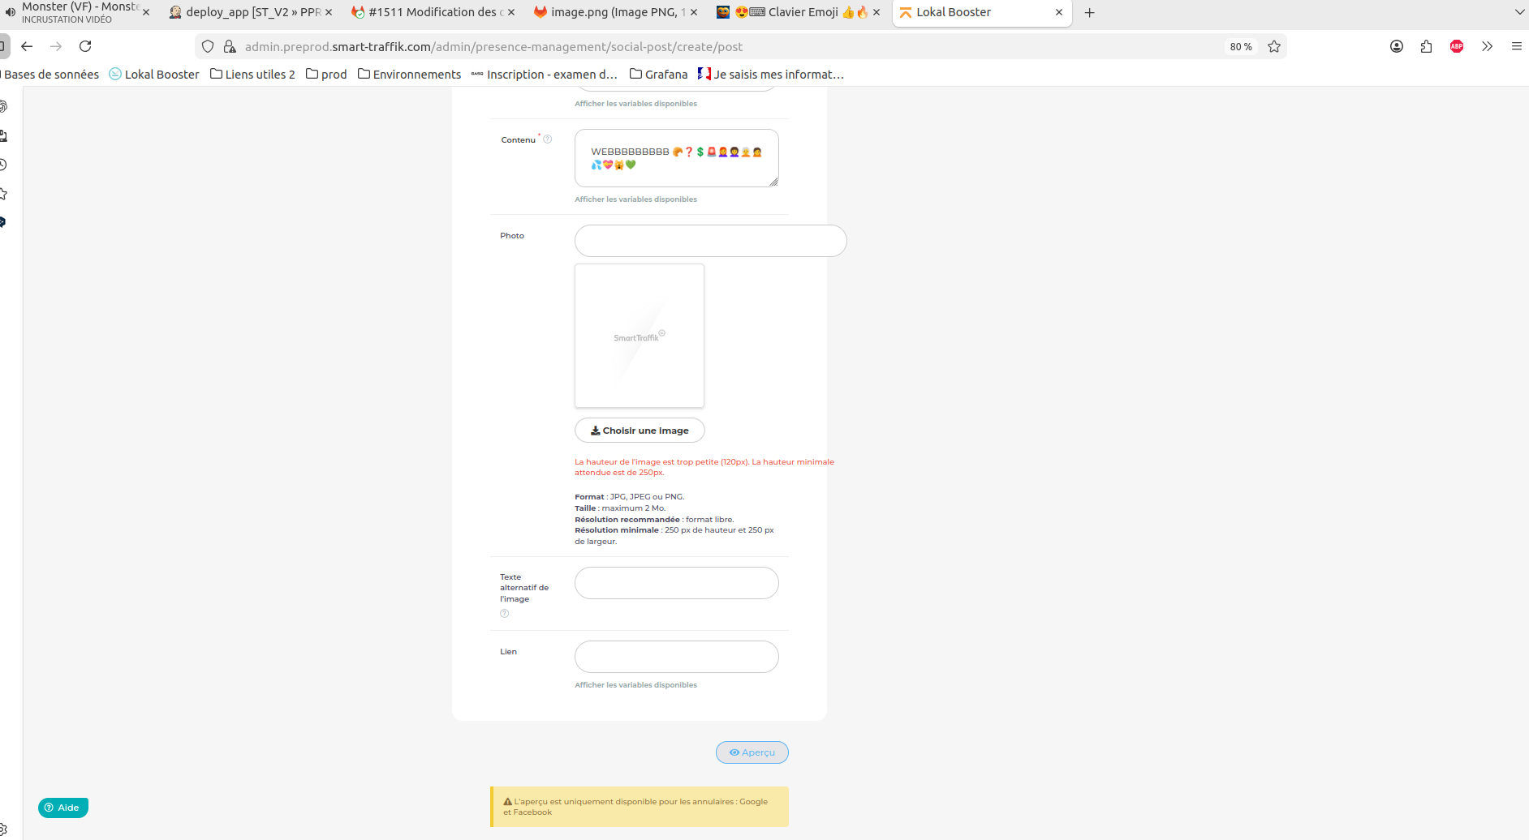This screenshot has width=1529, height=840.
Task: Open the Environnements bookmarks folder
Action: click(x=410, y=74)
